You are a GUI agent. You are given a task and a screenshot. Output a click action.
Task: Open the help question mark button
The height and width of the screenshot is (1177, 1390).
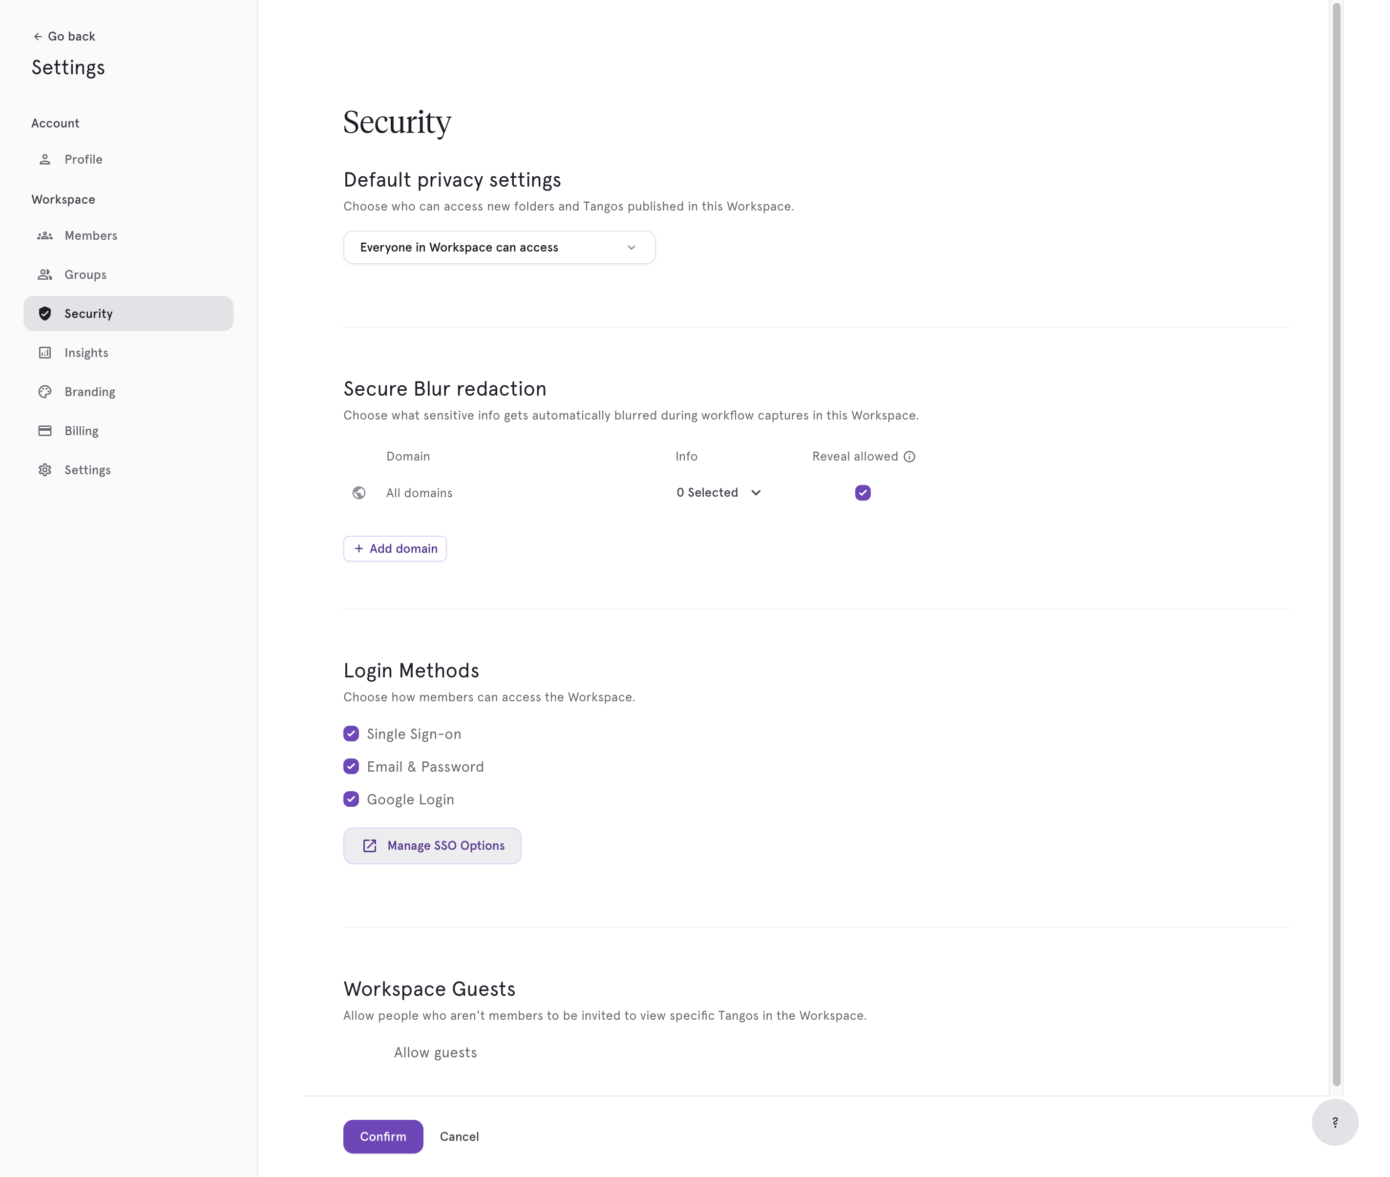(1335, 1122)
